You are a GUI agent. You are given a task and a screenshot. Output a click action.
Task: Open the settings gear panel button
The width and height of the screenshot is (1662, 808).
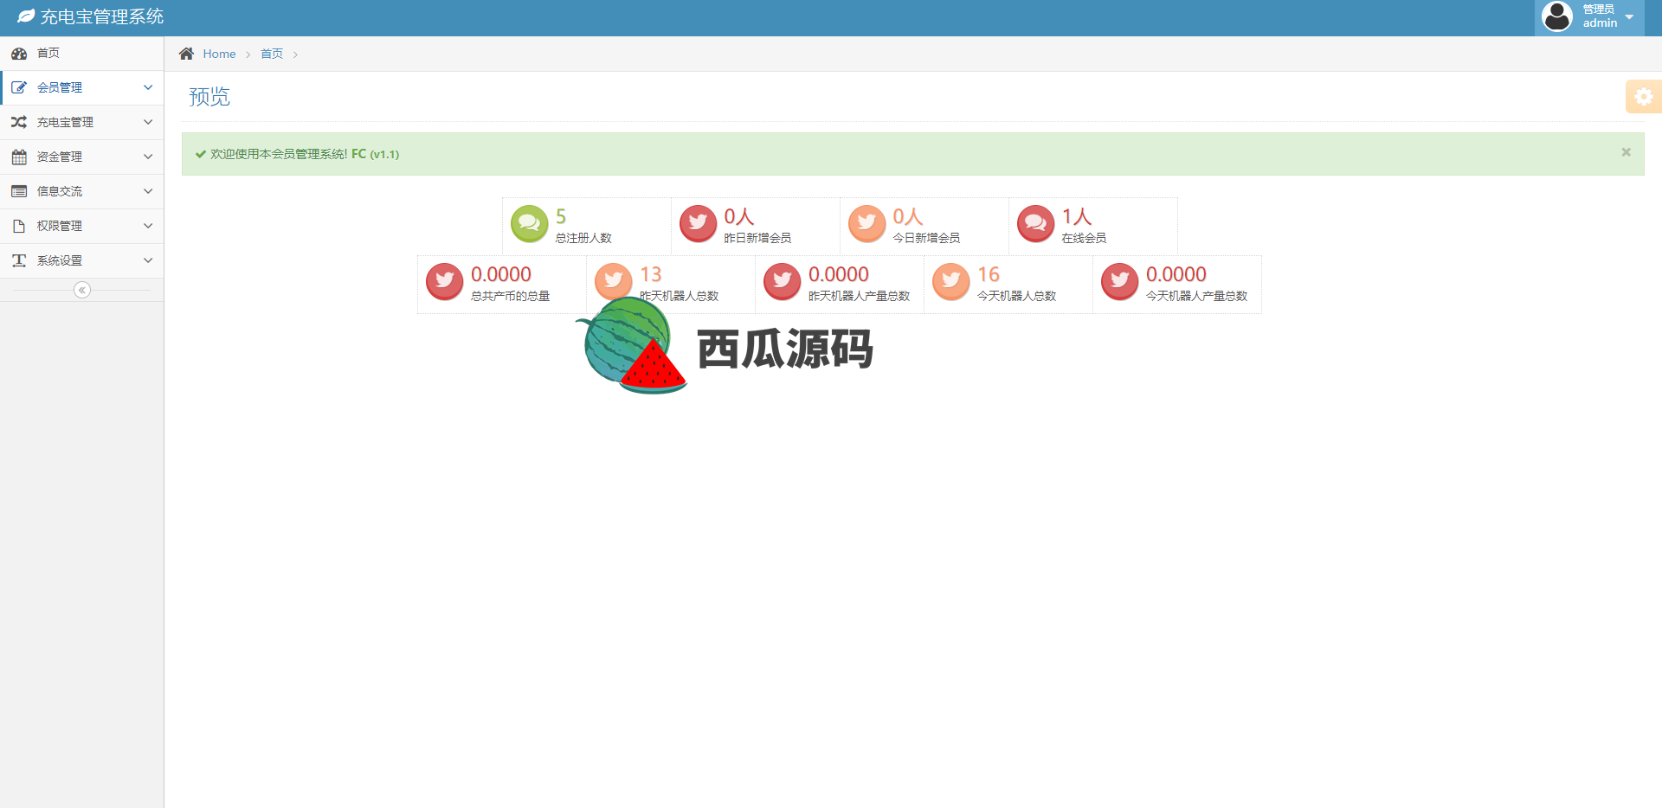(x=1644, y=97)
